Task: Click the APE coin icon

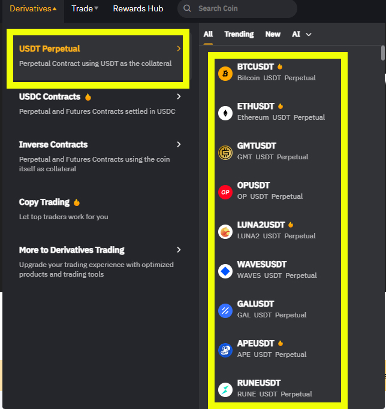Action: point(225,350)
